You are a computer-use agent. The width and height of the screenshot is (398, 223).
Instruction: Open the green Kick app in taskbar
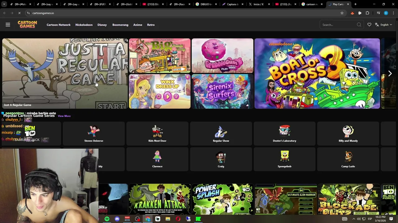(198, 219)
